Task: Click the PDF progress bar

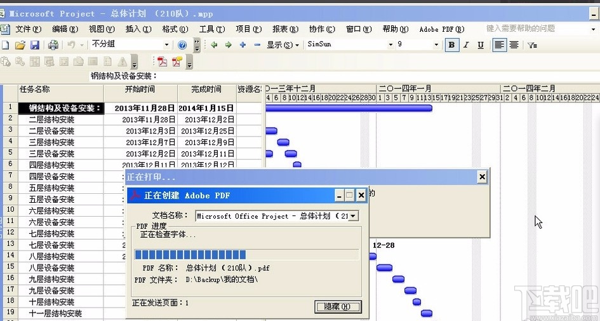Action: pos(246,255)
